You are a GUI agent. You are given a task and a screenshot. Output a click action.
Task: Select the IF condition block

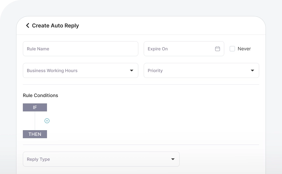35,107
